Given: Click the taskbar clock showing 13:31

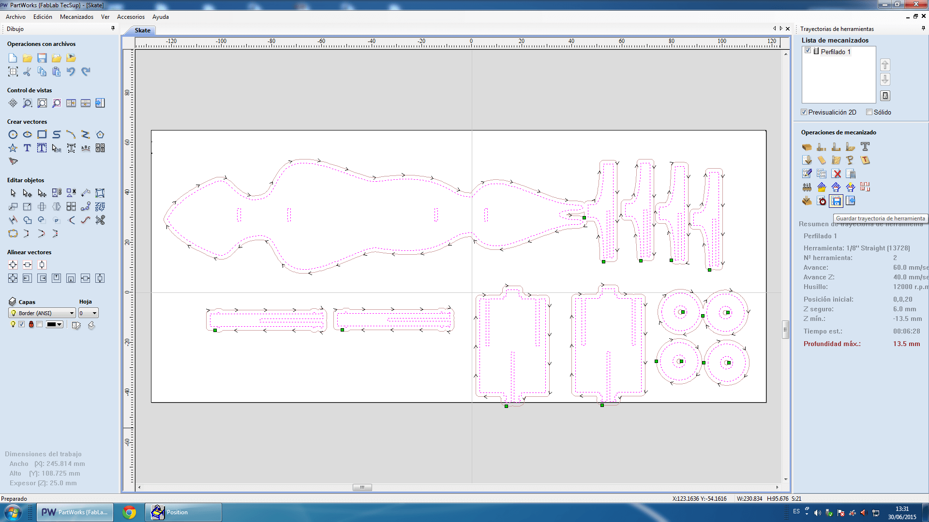Looking at the screenshot, I should 902,509.
